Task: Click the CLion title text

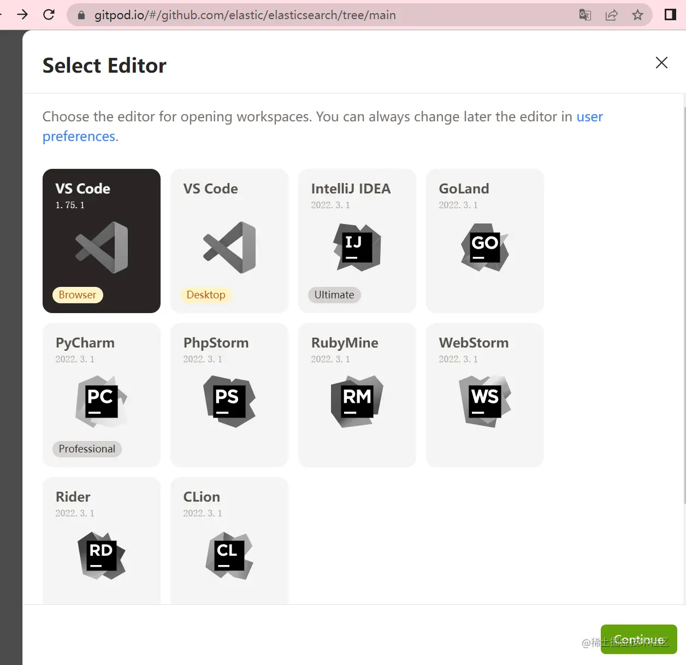Action: click(x=202, y=497)
